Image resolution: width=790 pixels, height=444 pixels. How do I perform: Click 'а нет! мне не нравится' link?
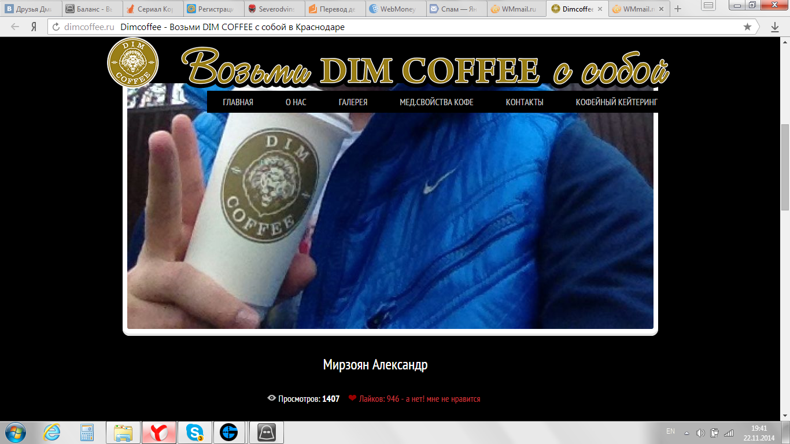(x=444, y=399)
